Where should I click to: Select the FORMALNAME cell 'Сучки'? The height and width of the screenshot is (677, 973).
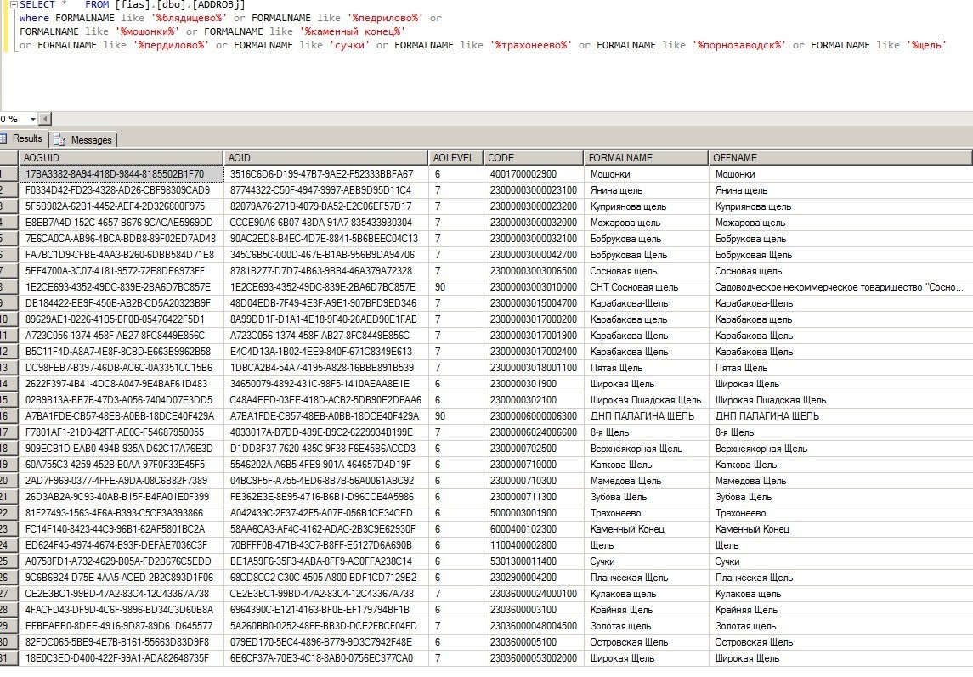646,561
